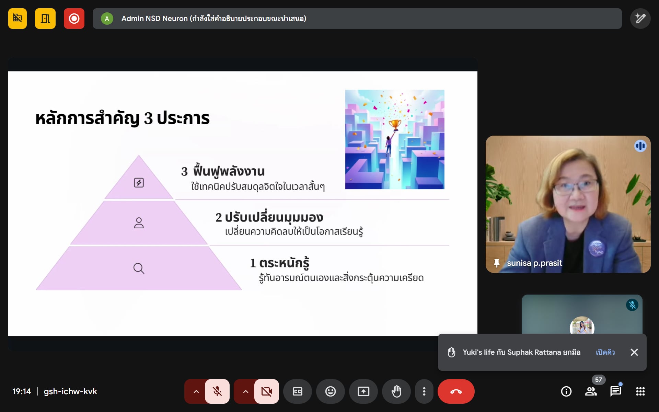Click the lightning icon in pyramid top
The height and width of the screenshot is (412, 659).
tap(139, 183)
